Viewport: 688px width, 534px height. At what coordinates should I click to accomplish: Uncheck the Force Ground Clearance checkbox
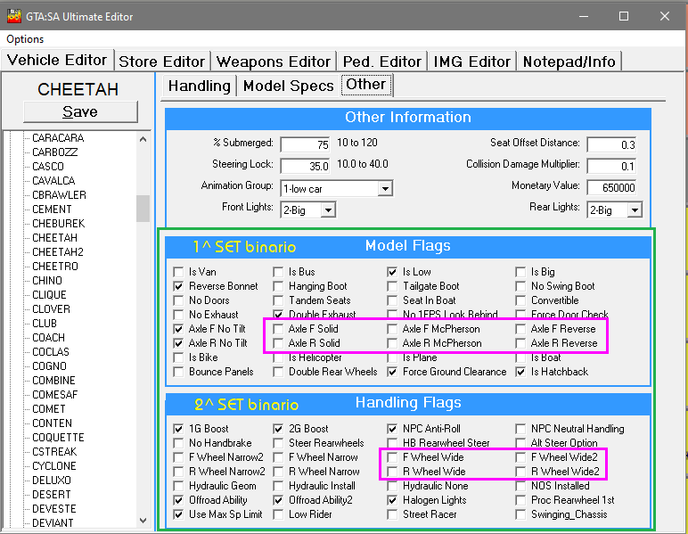pos(392,372)
